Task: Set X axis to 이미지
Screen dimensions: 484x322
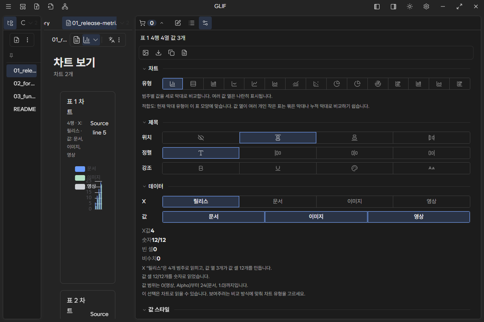Action: [x=355, y=201]
